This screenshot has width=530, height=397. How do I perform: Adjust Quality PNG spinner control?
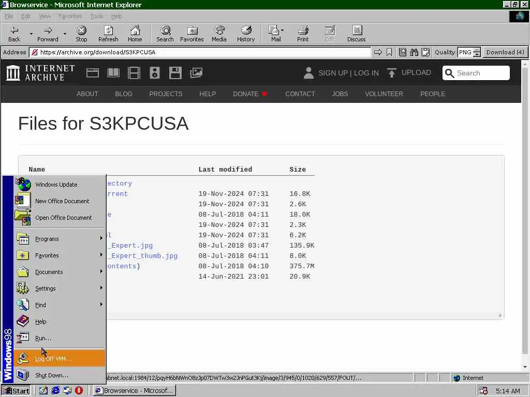pyautogui.click(x=477, y=52)
